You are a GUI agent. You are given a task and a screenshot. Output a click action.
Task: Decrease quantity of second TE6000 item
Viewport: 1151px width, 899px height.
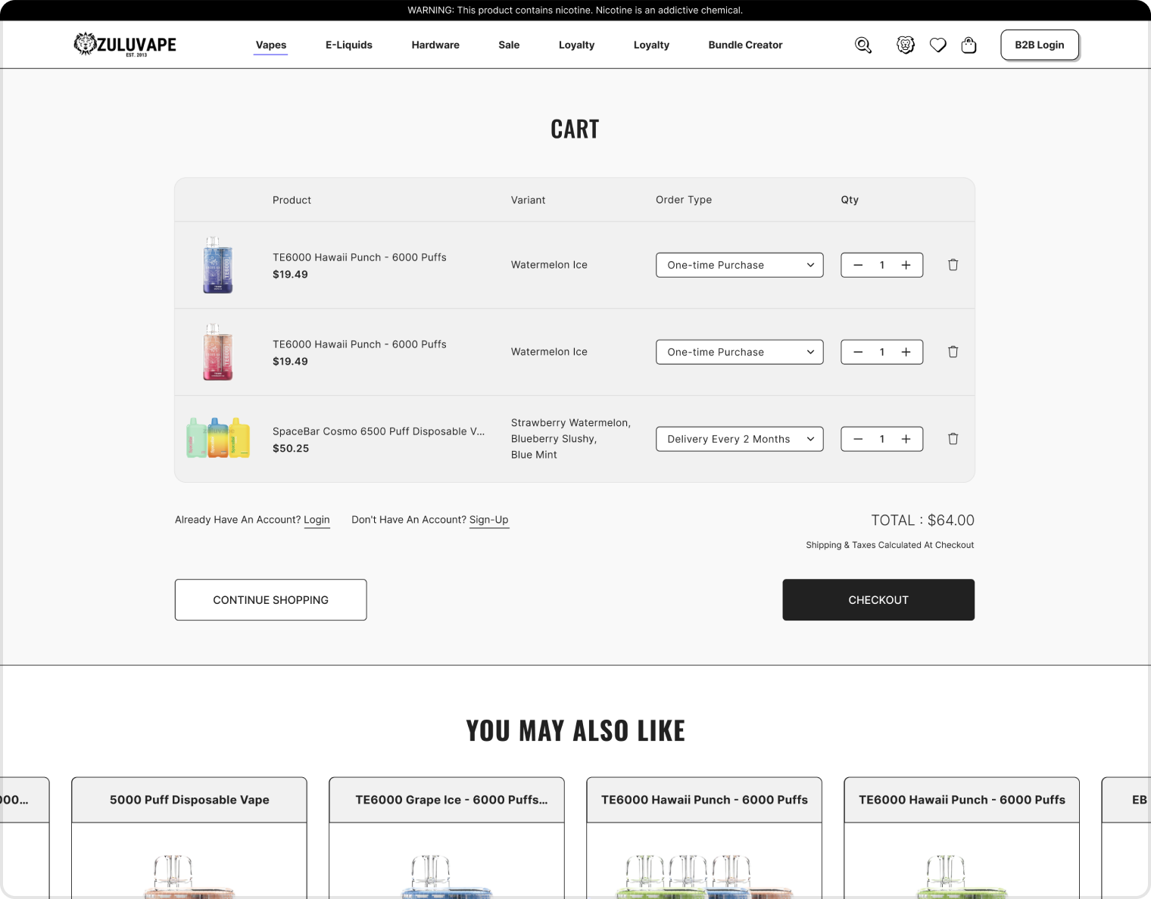(x=858, y=352)
